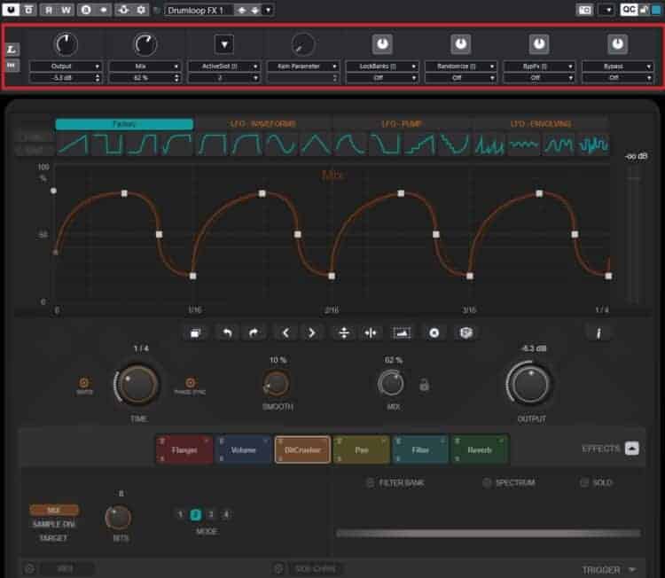Viewport: 665px width, 578px height.
Task: Open the Xsm Parameter quick control dropdown
Action: point(303,66)
